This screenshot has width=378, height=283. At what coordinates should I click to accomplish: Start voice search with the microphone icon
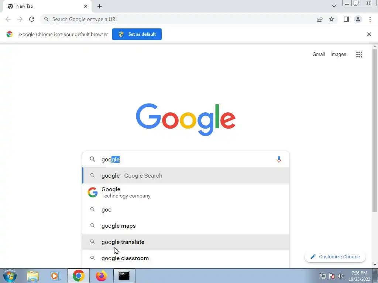tap(279, 159)
